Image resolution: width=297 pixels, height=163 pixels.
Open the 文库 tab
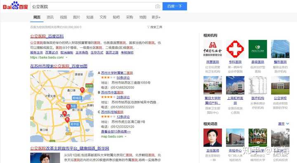103,17
